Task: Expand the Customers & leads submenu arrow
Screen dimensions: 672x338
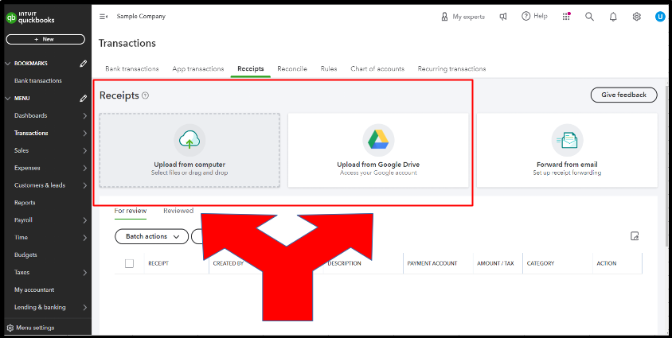Action: [x=85, y=185]
